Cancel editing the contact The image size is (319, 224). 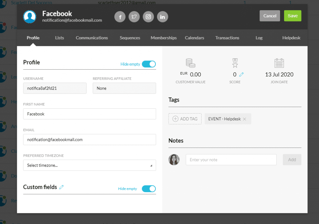[270, 16]
